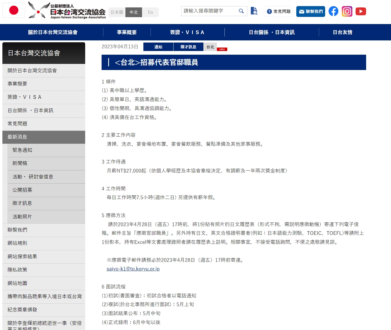Image resolution: width=391 pixels, height=330 pixels.
Task: Click the 徵才訊息 category tag
Action: tap(188, 47)
